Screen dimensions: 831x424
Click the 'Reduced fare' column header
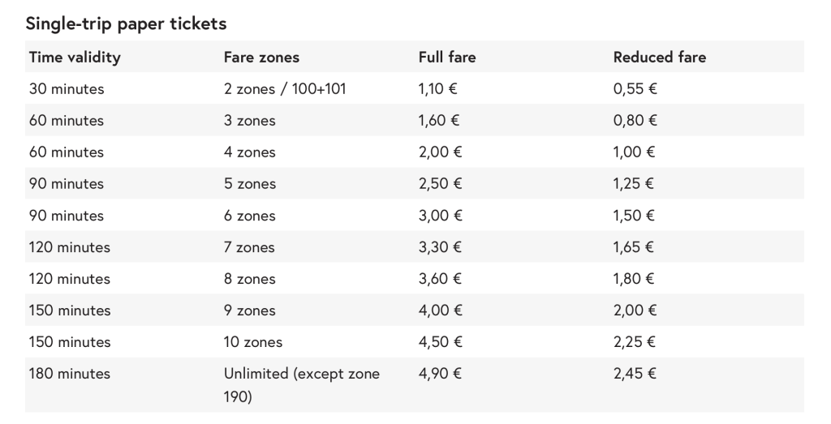(x=660, y=57)
